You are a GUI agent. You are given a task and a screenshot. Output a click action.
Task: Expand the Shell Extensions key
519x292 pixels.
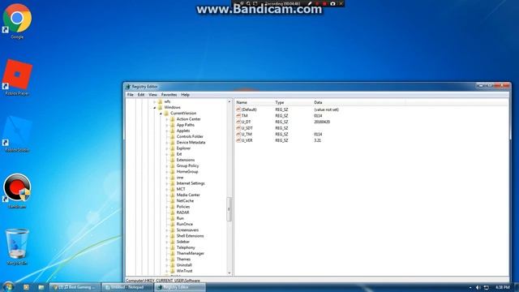(x=167, y=236)
